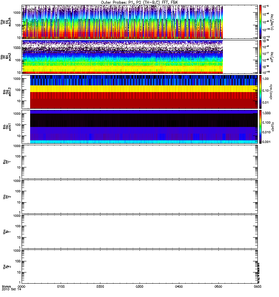
Task: Click the "0.01" tick on the mV/m color bar
Action: [266, 102]
